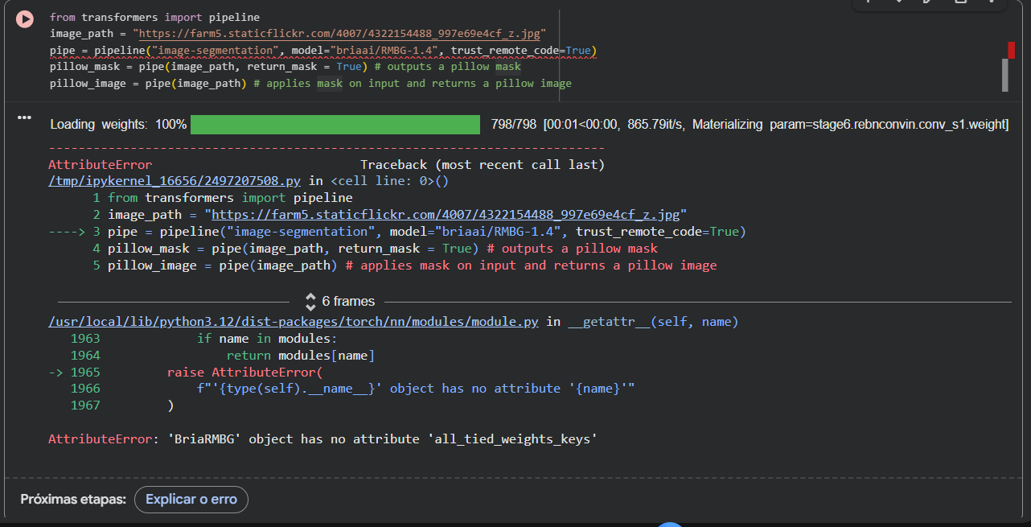This screenshot has width=1031, height=527.
Task: Click the 'Traceback (most recent call last)' text
Action: click(x=483, y=165)
